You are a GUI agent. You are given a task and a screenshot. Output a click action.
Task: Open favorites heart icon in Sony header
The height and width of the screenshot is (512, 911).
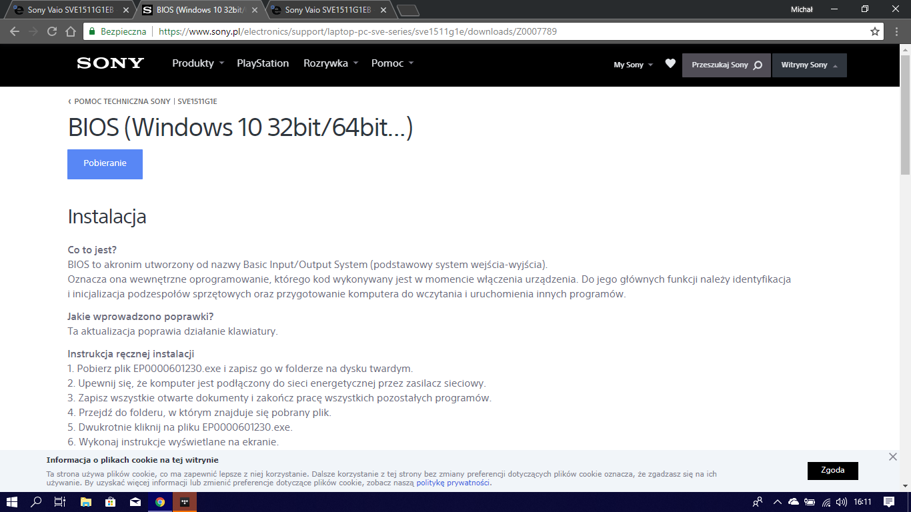click(670, 64)
